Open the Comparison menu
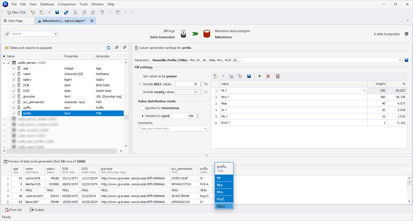 (66, 4)
